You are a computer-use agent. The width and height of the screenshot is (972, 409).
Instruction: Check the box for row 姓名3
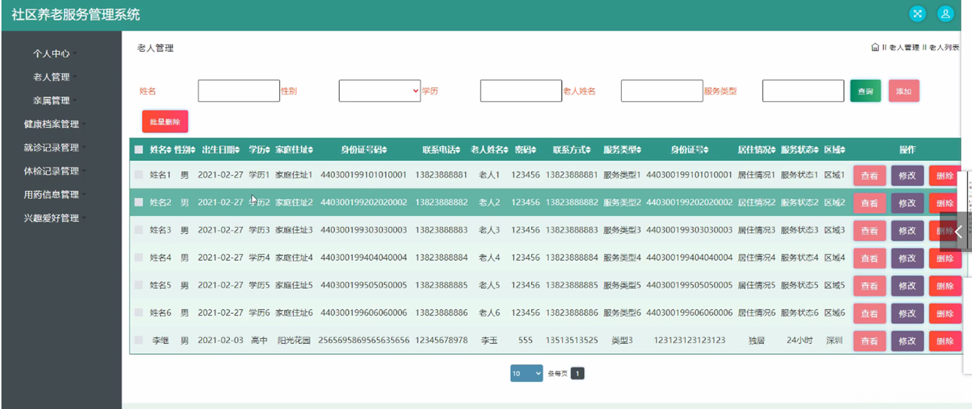click(139, 230)
